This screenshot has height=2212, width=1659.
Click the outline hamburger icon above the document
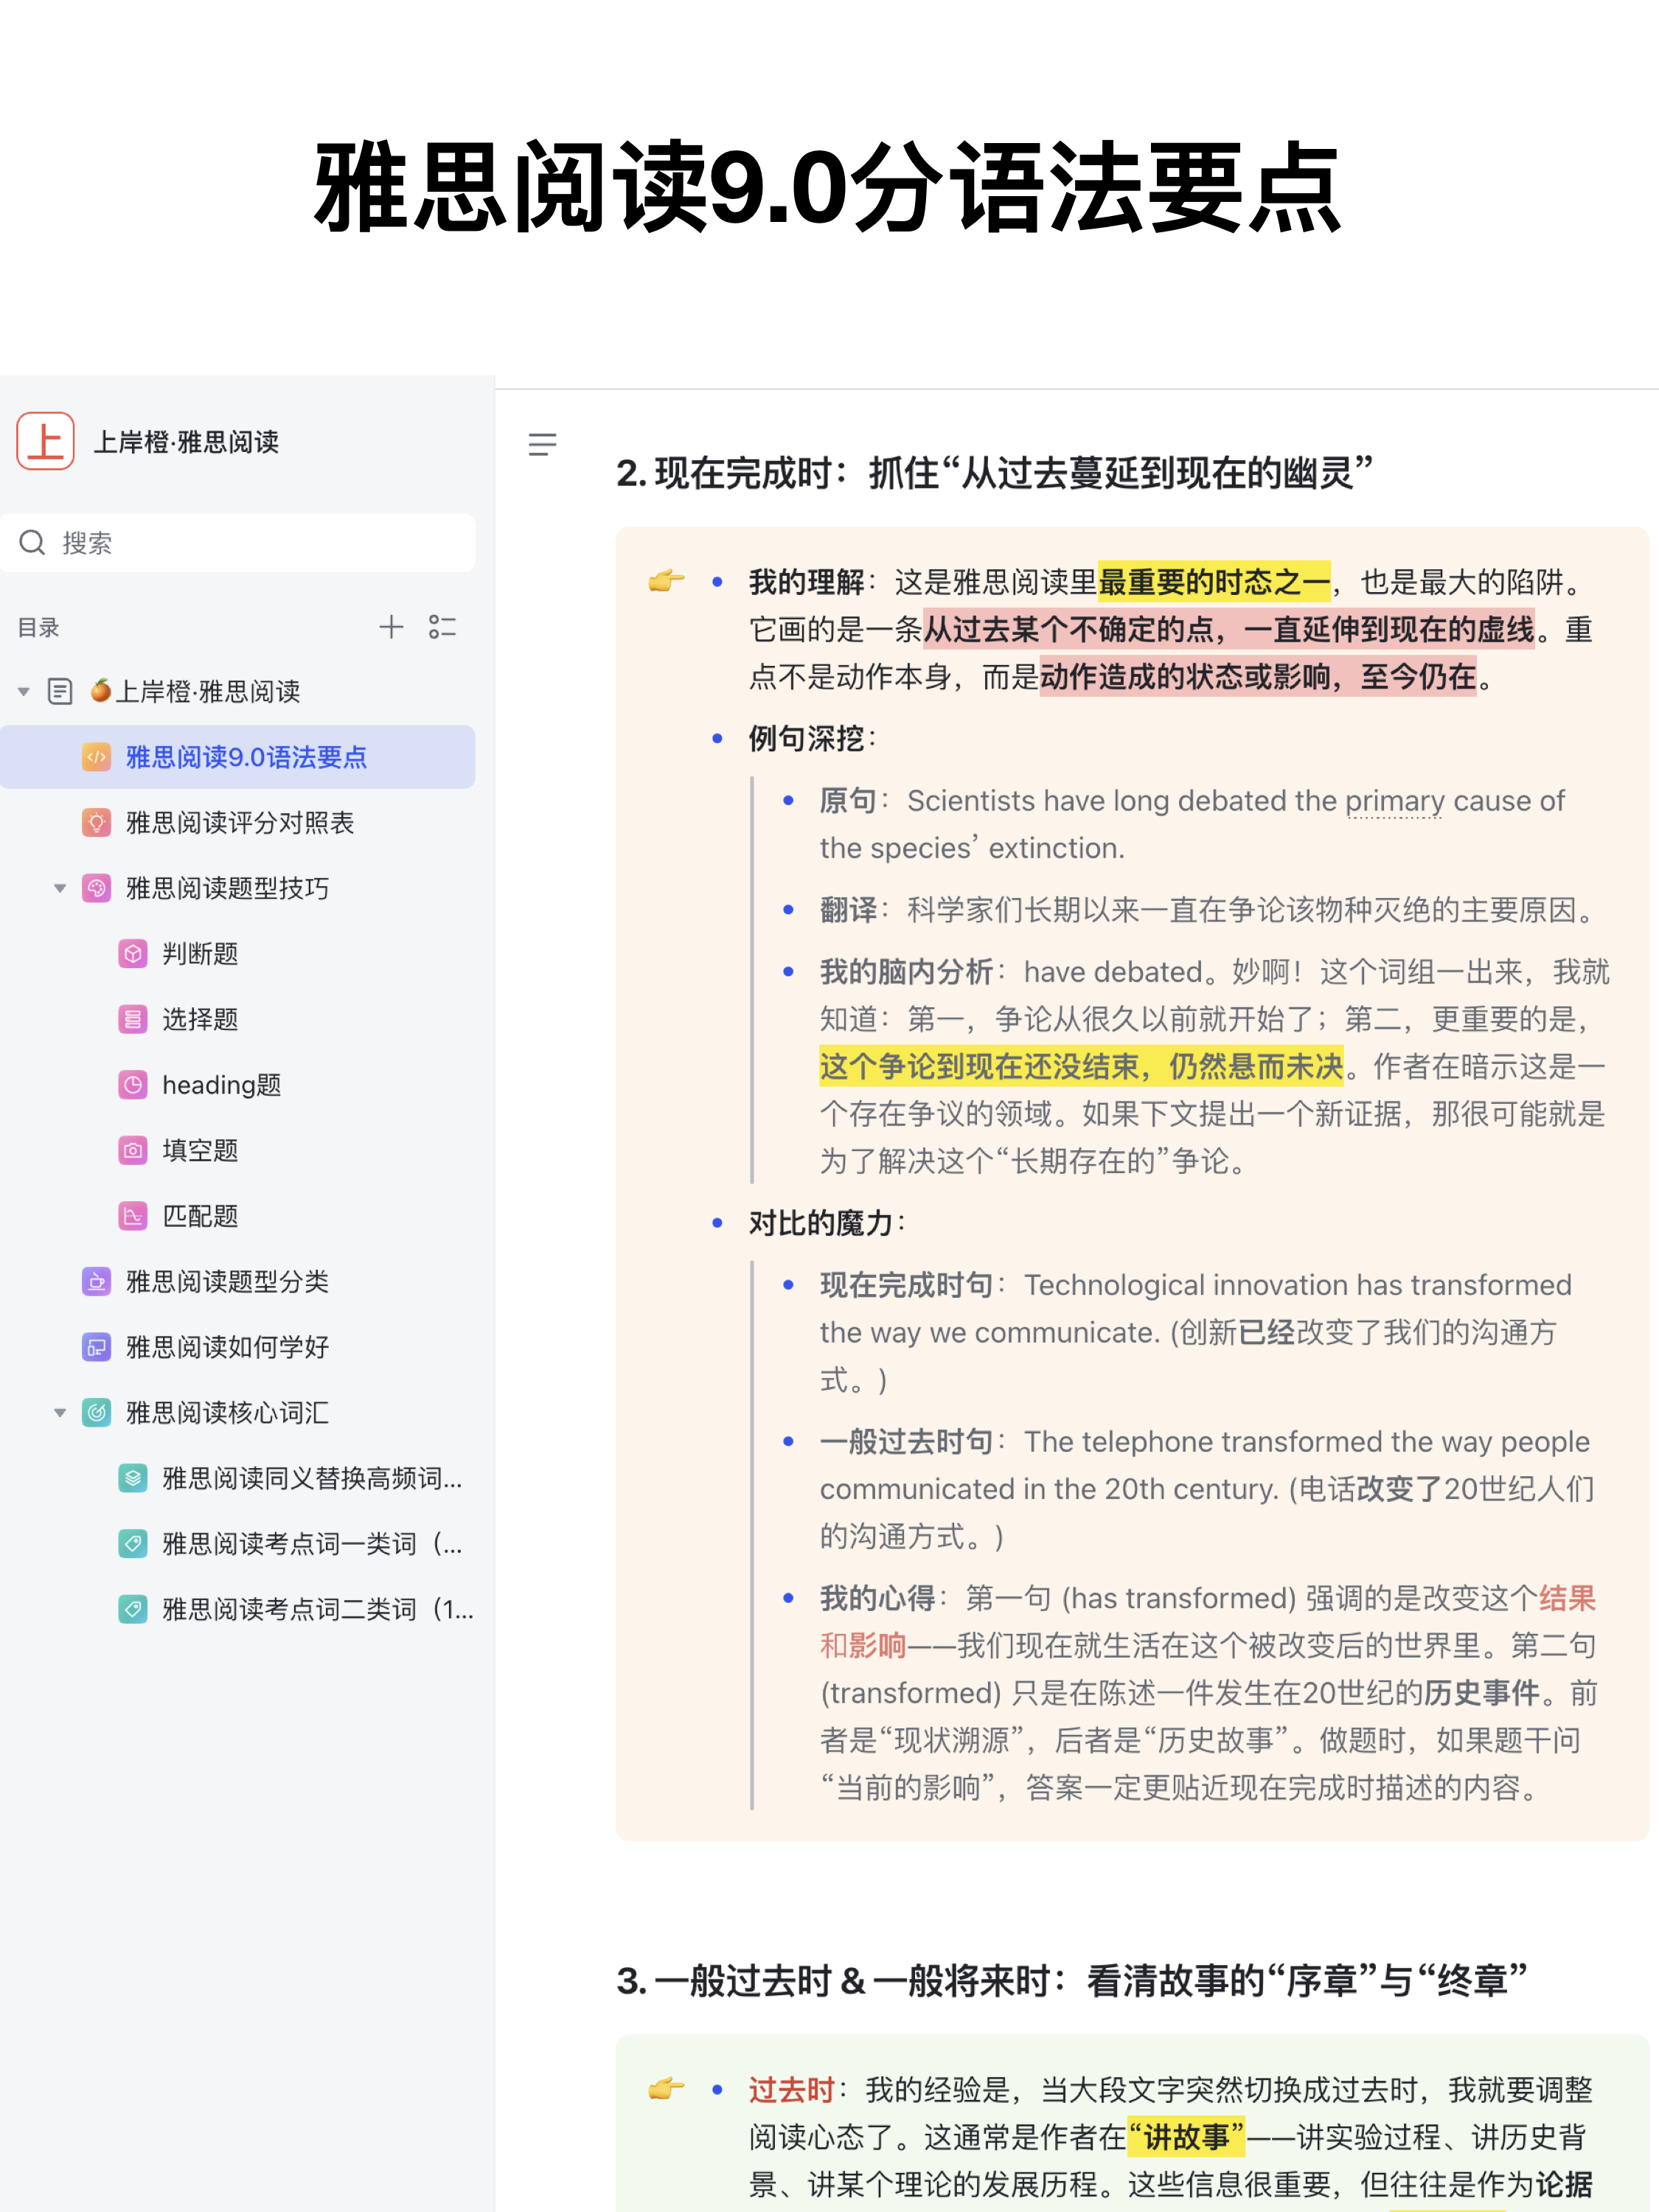coord(543,445)
